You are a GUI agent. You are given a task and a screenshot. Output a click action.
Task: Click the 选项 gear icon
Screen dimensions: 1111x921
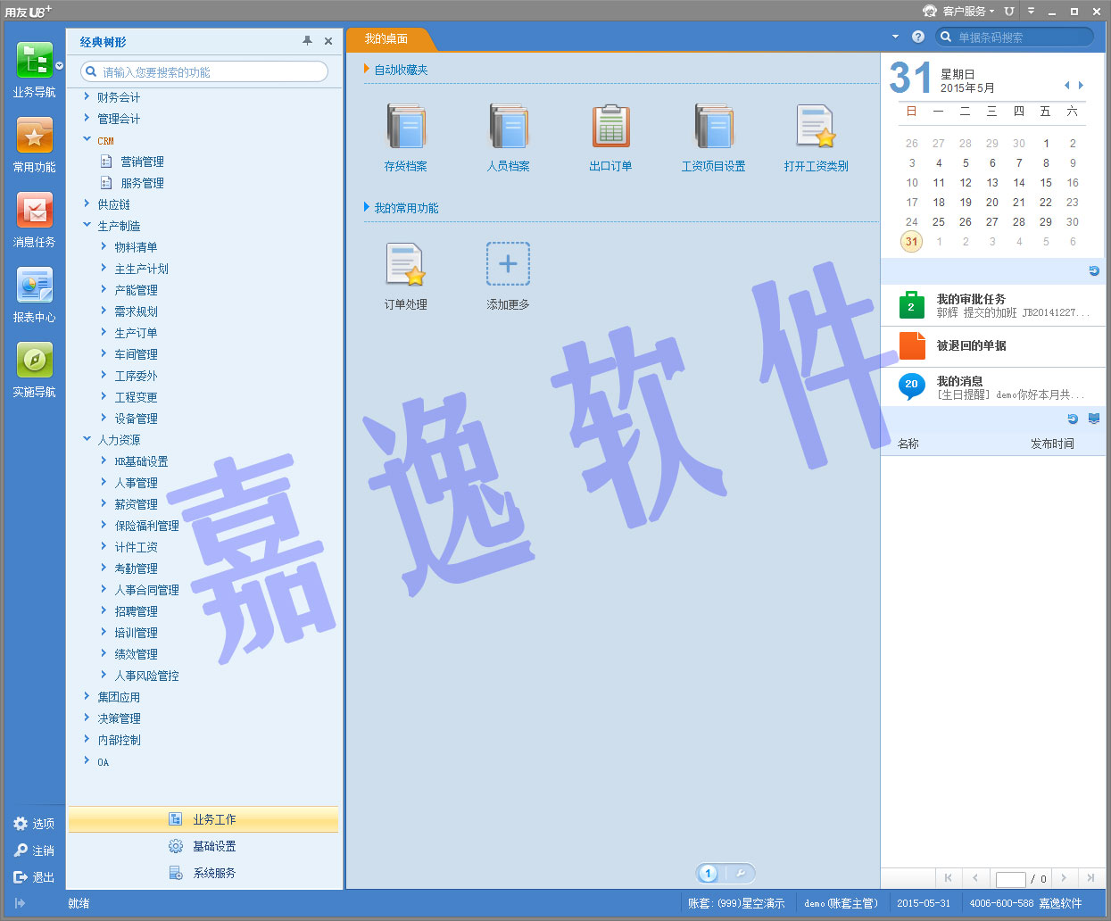21,824
